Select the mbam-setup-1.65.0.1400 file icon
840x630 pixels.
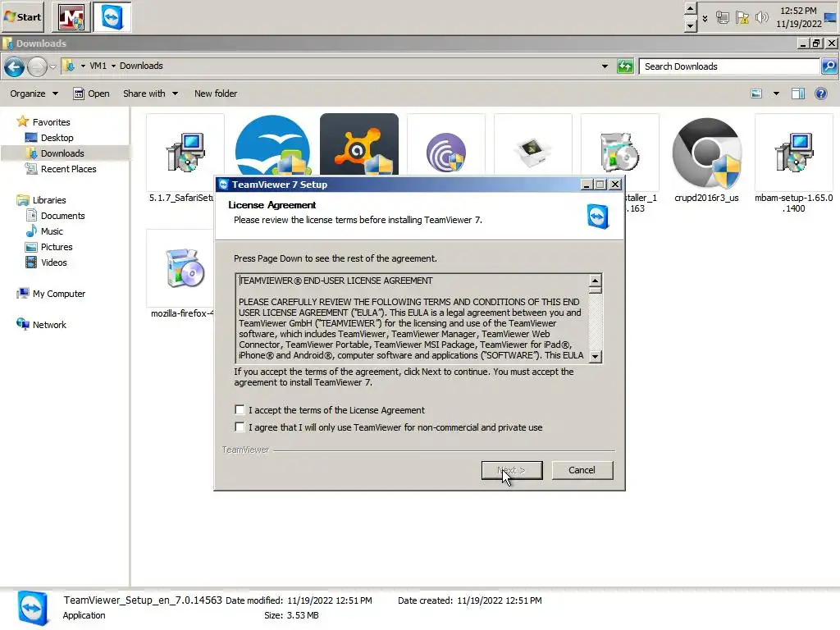(x=793, y=153)
